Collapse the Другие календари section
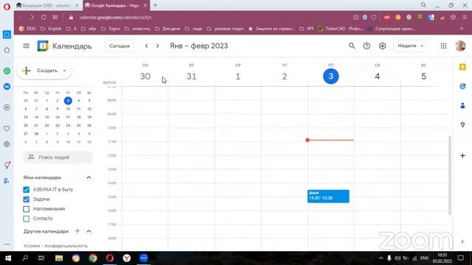The width and height of the screenshot is (472, 265). pyautogui.click(x=88, y=231)
